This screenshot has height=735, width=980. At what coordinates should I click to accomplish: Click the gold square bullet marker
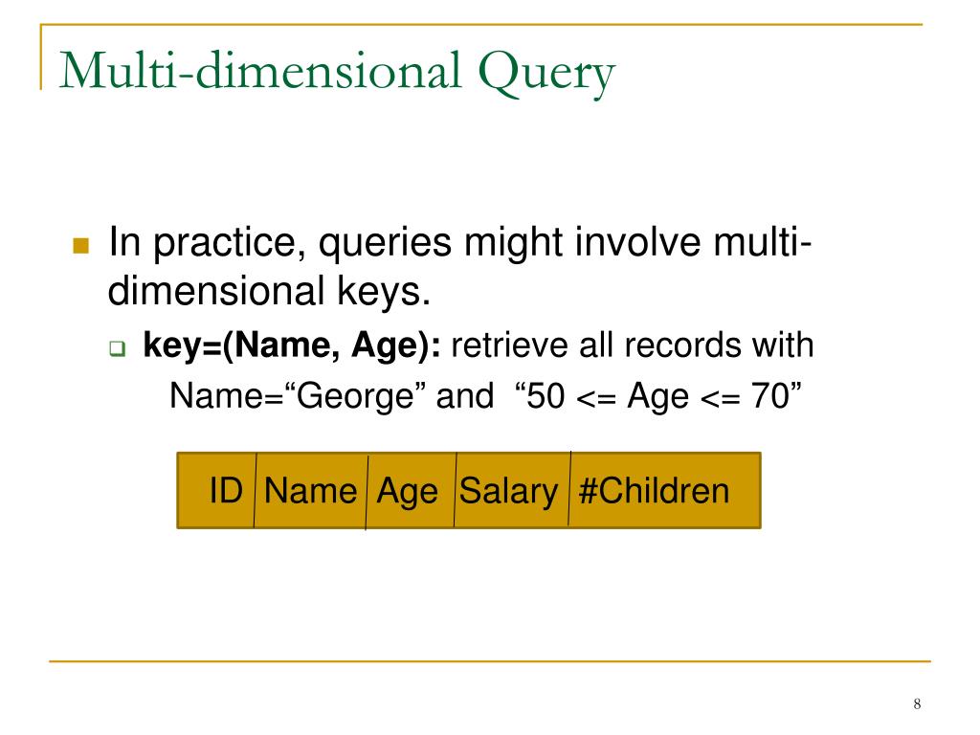click(81, 245)
